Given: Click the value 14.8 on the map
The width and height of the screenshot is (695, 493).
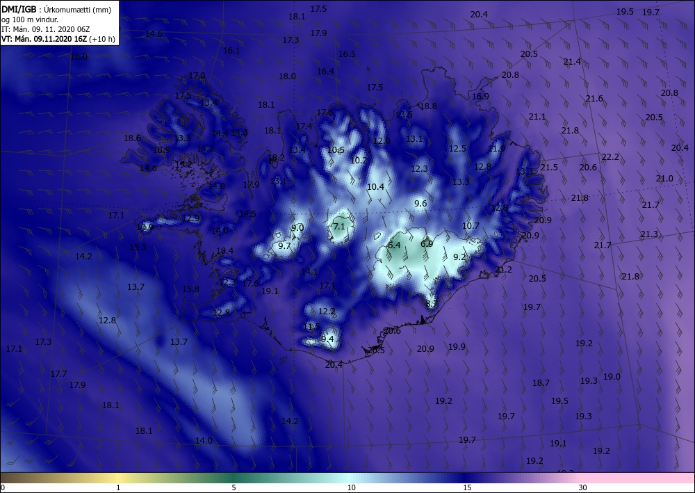Looking at the screenshot, I should point(148,168).
